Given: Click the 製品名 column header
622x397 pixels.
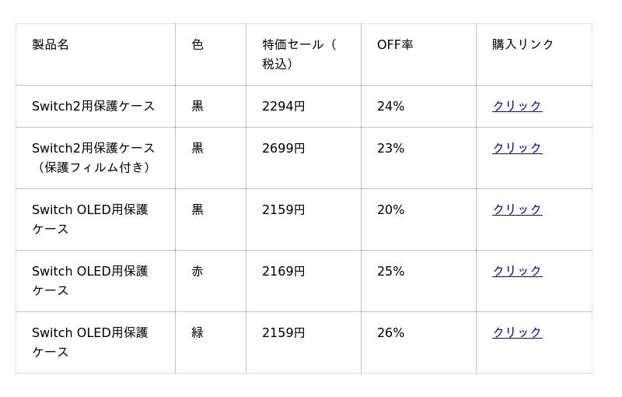Looking at the screenshot, I should (x=51, y=44).
